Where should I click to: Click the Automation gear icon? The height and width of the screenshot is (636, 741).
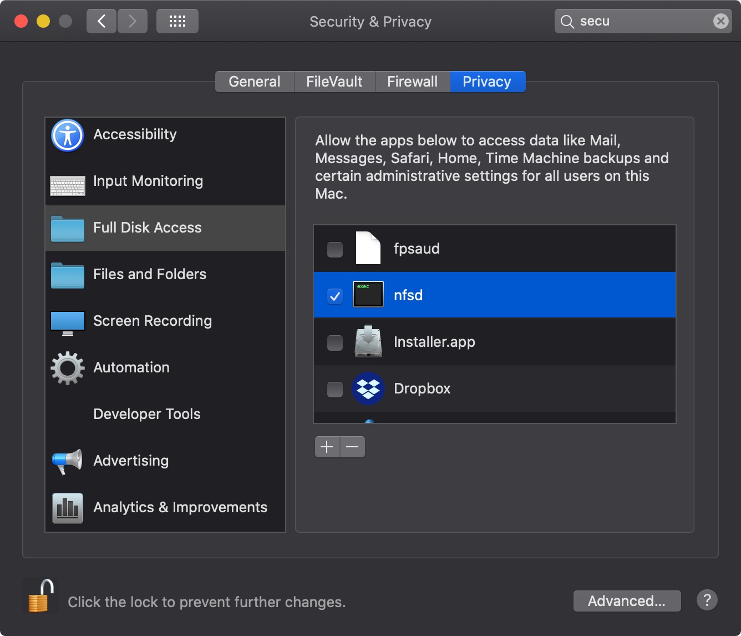[68, 368]
